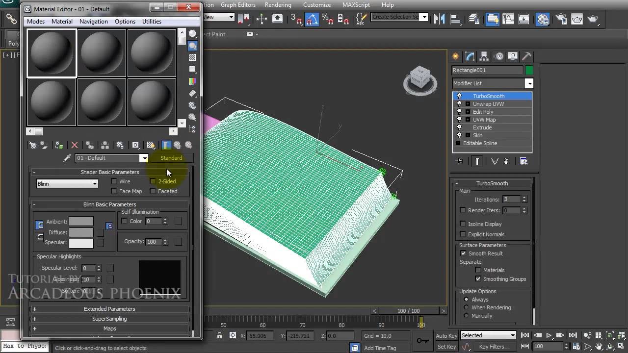Click the Specular color swatch

[81, 243]
